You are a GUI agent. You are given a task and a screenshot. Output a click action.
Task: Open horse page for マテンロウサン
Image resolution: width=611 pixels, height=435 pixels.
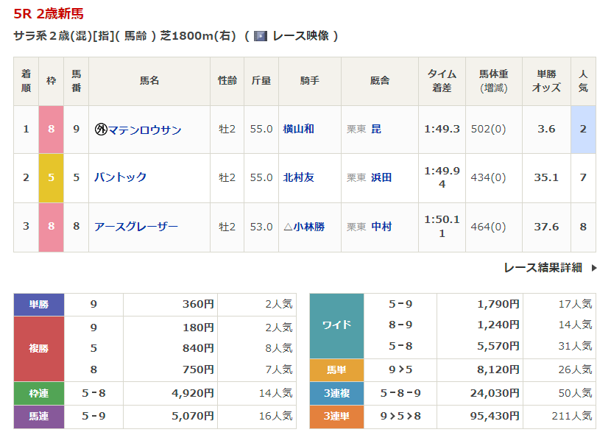click(145, 130)
